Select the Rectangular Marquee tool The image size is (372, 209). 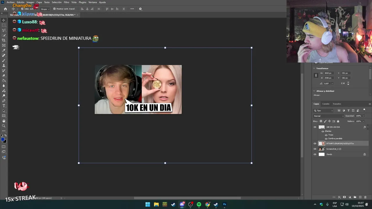point(4,25)
